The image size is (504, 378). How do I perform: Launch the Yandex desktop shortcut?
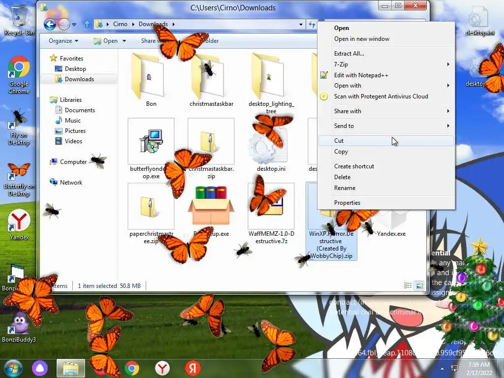pos(19,225)
